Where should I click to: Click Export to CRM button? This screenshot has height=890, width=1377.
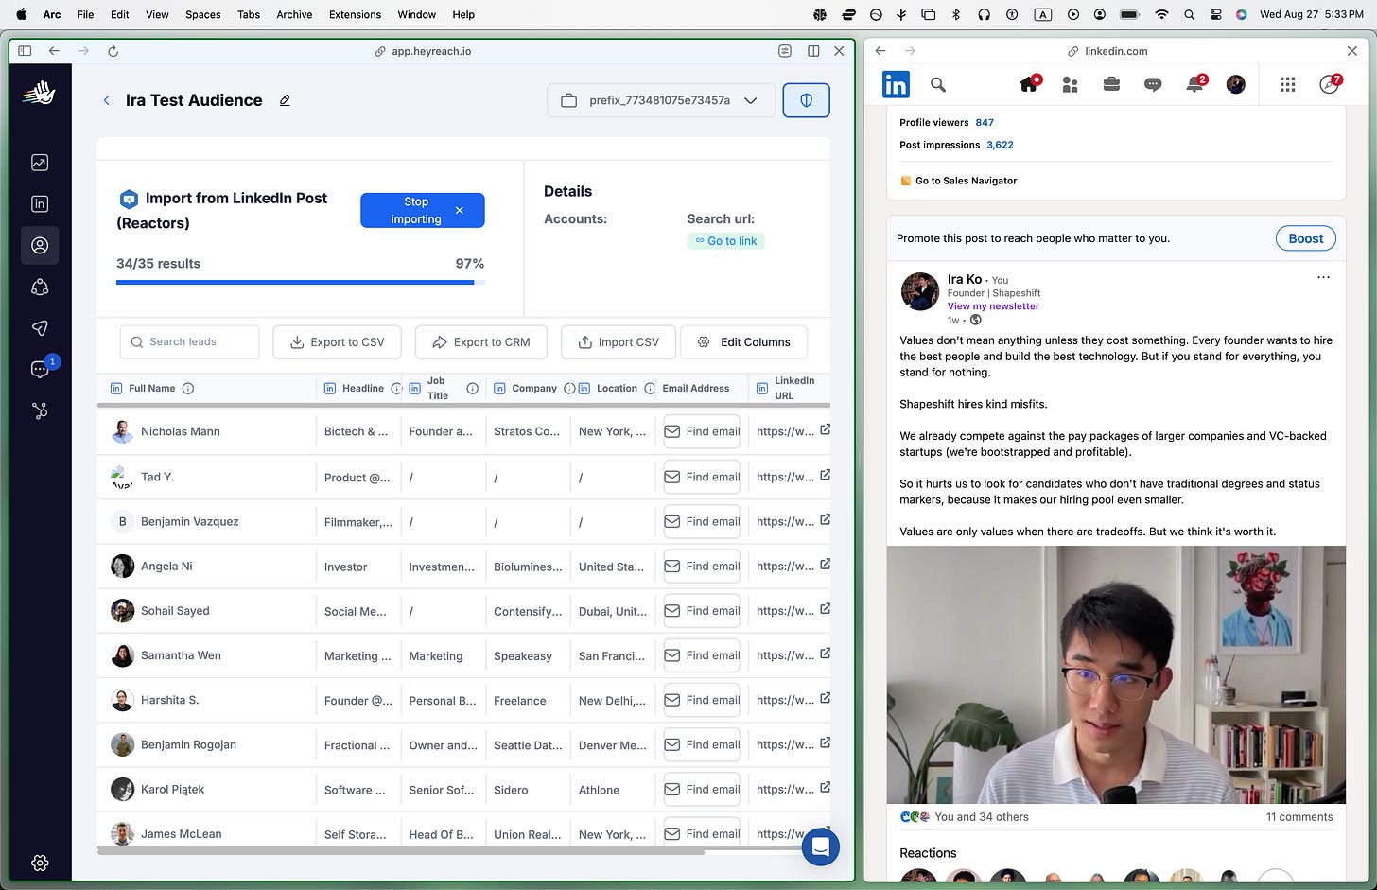click(480, 342)
